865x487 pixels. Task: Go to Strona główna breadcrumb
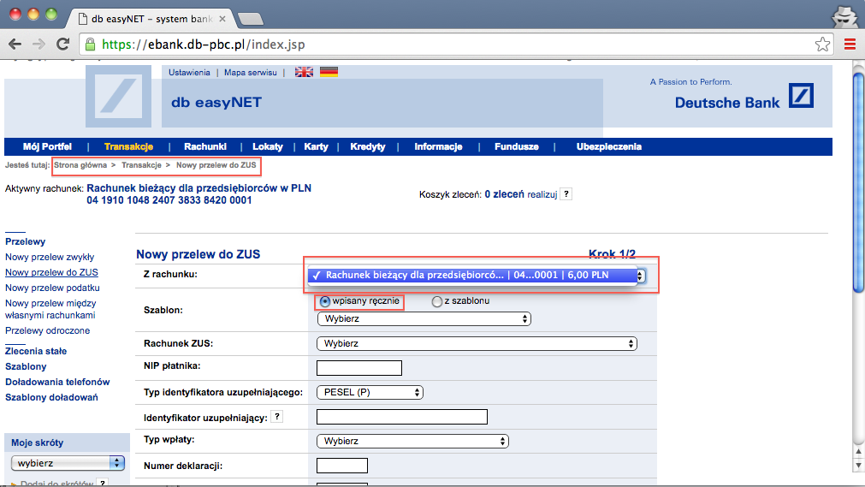pos(80,165)
